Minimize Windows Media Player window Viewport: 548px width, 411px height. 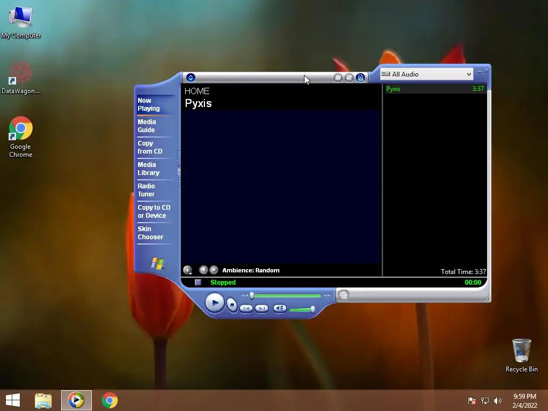pos(479,71)
